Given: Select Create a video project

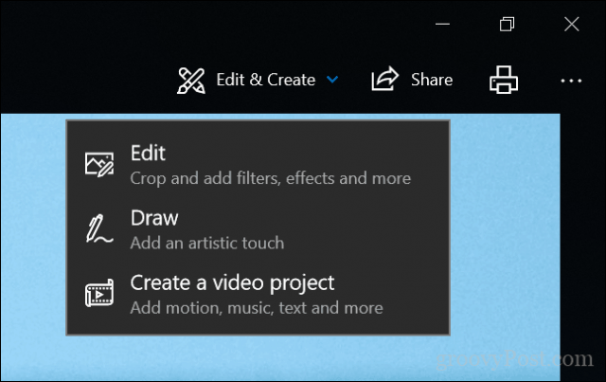Looking at the screenshot, I should pyautogui.click(x=258, y=293).
